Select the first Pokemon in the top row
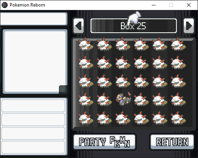The height and width of the screenshot is (158, 198). (x=86, y=44)
